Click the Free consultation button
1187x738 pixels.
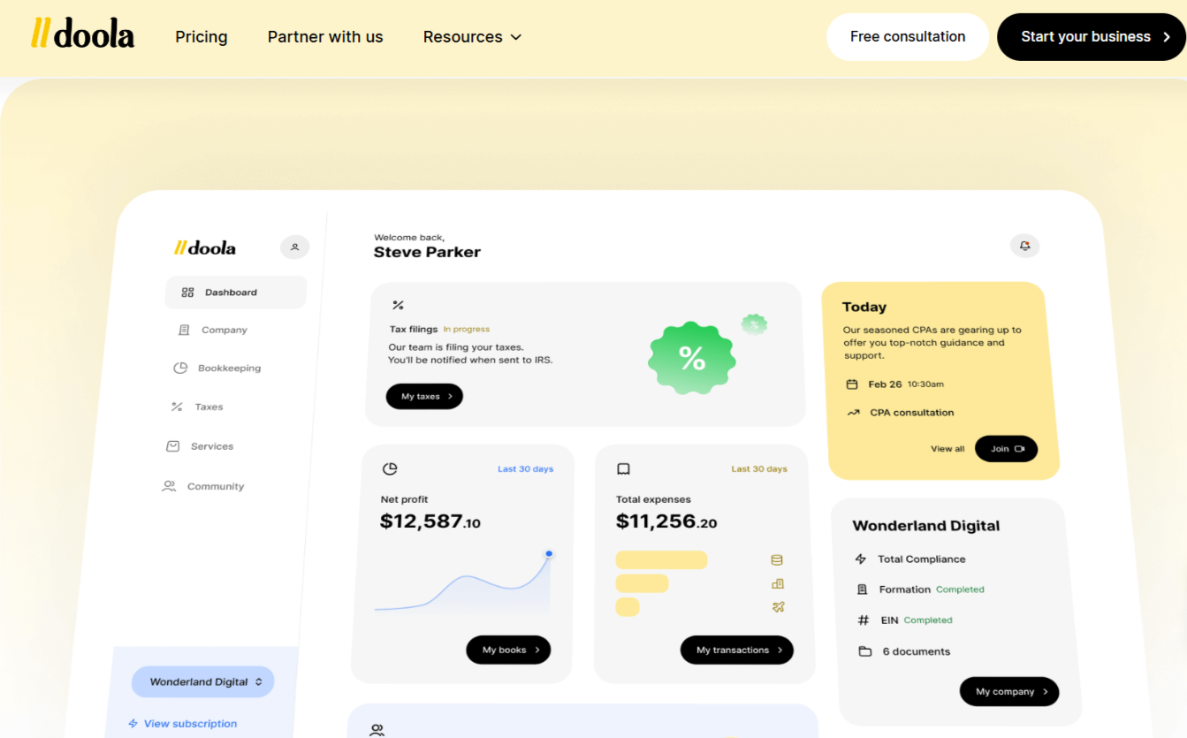[908, 37]
